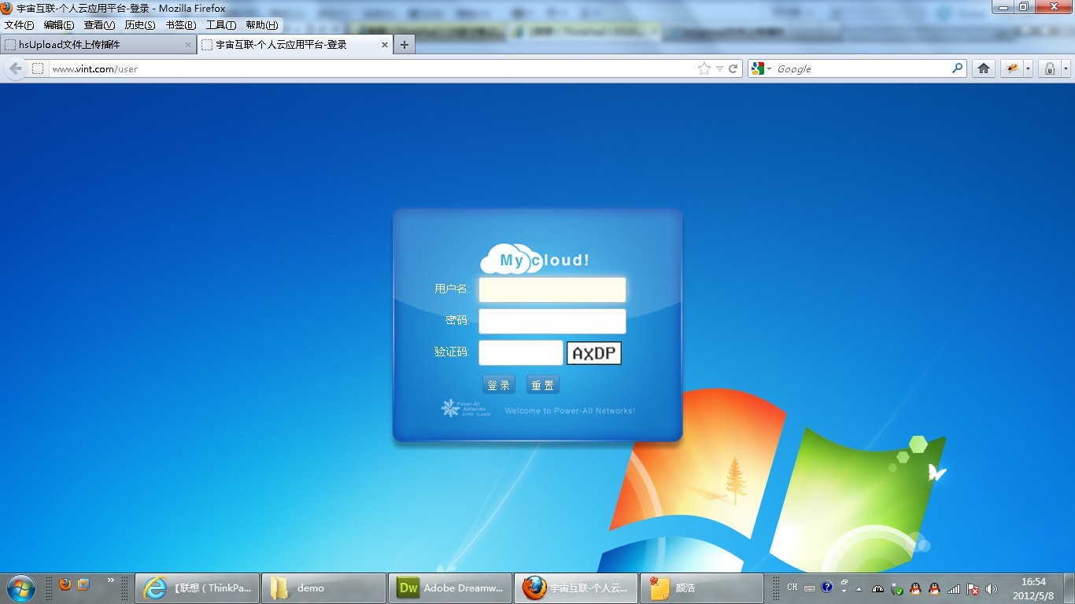Image resolution: width=1075 pixels, height=604 pixels.
Task: Click the padlock toolbar icon
Action: pyautogui.click(x=1050, y=68)
